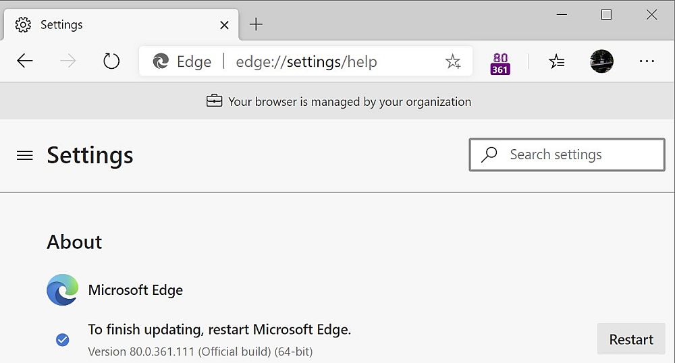The image size is (675, 363).
Task: Click the search magnifier icon in settings
Action: click(489, 155)
